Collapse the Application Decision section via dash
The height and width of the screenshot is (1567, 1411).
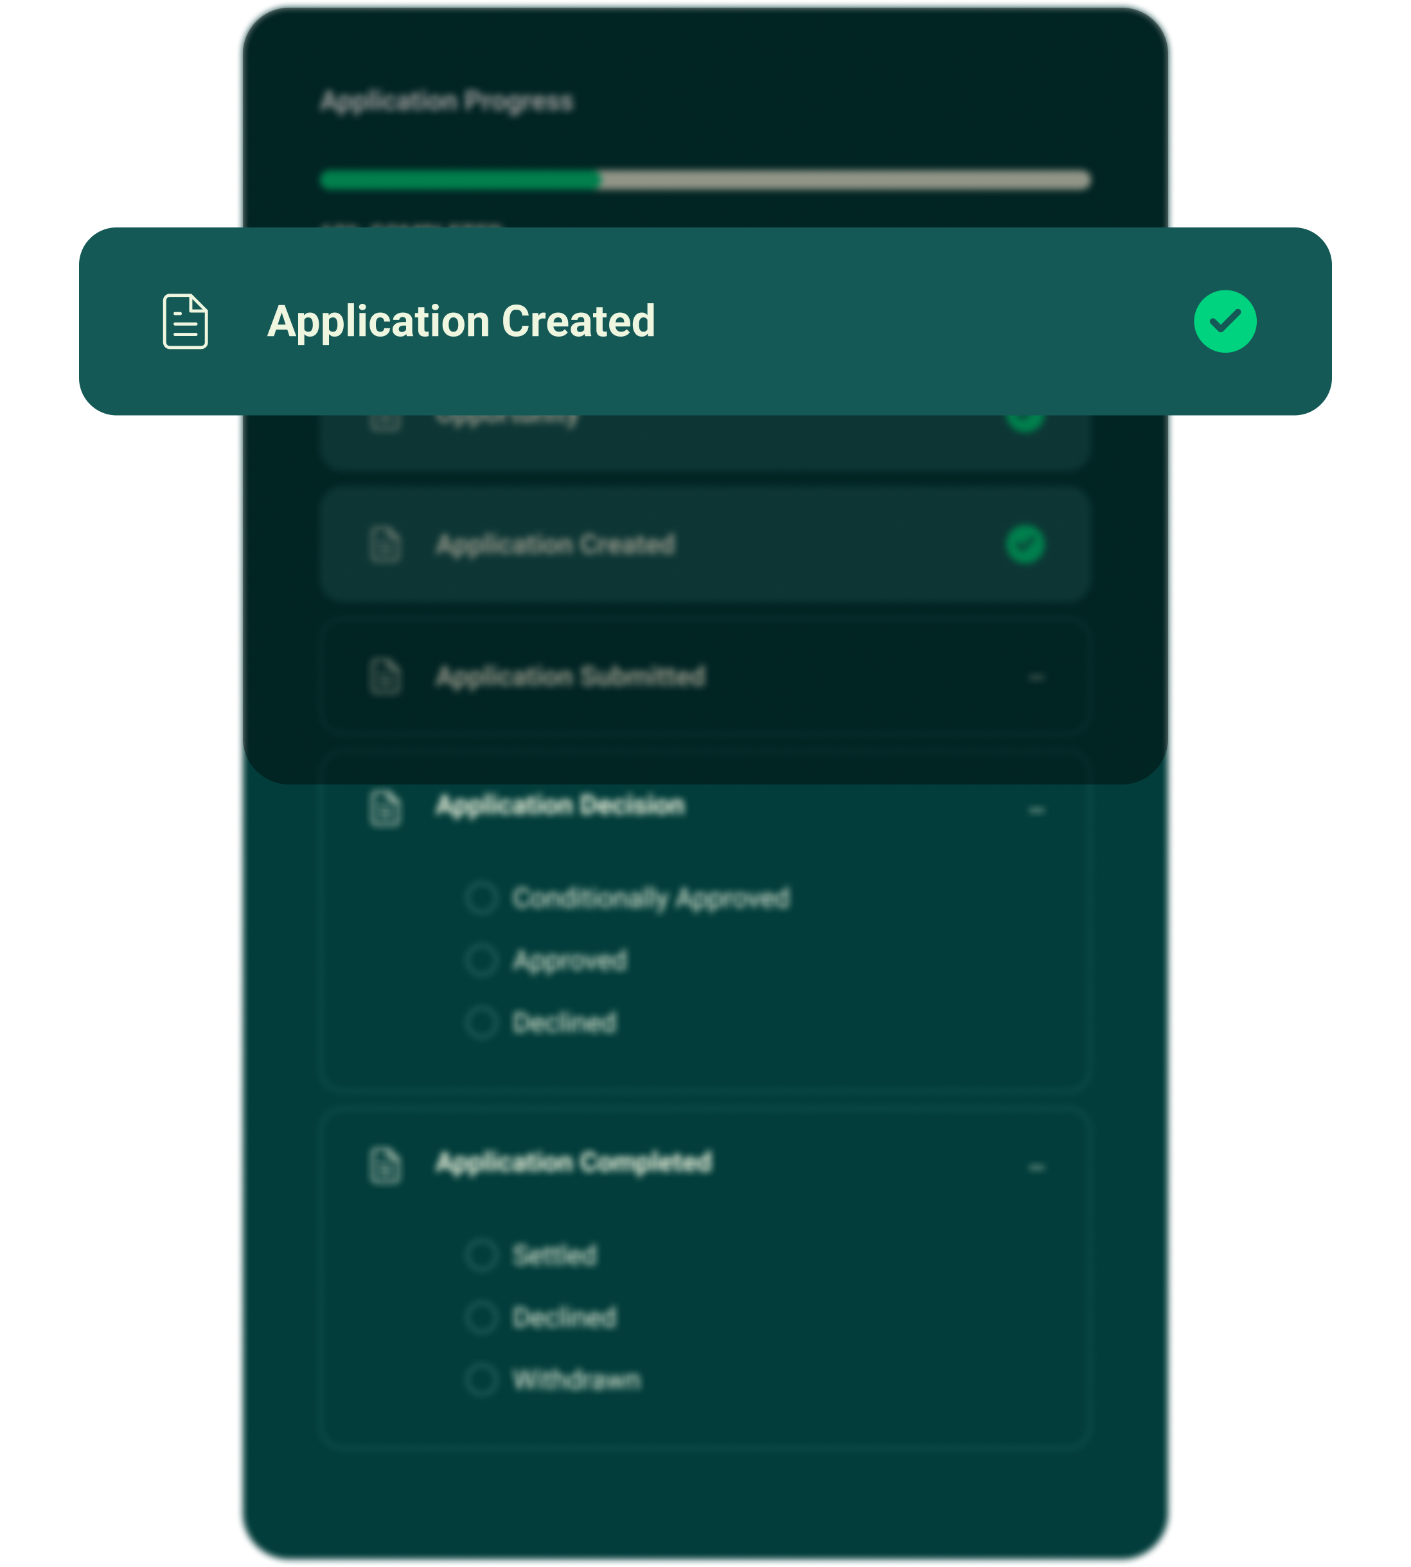(x=1036, y=810)
